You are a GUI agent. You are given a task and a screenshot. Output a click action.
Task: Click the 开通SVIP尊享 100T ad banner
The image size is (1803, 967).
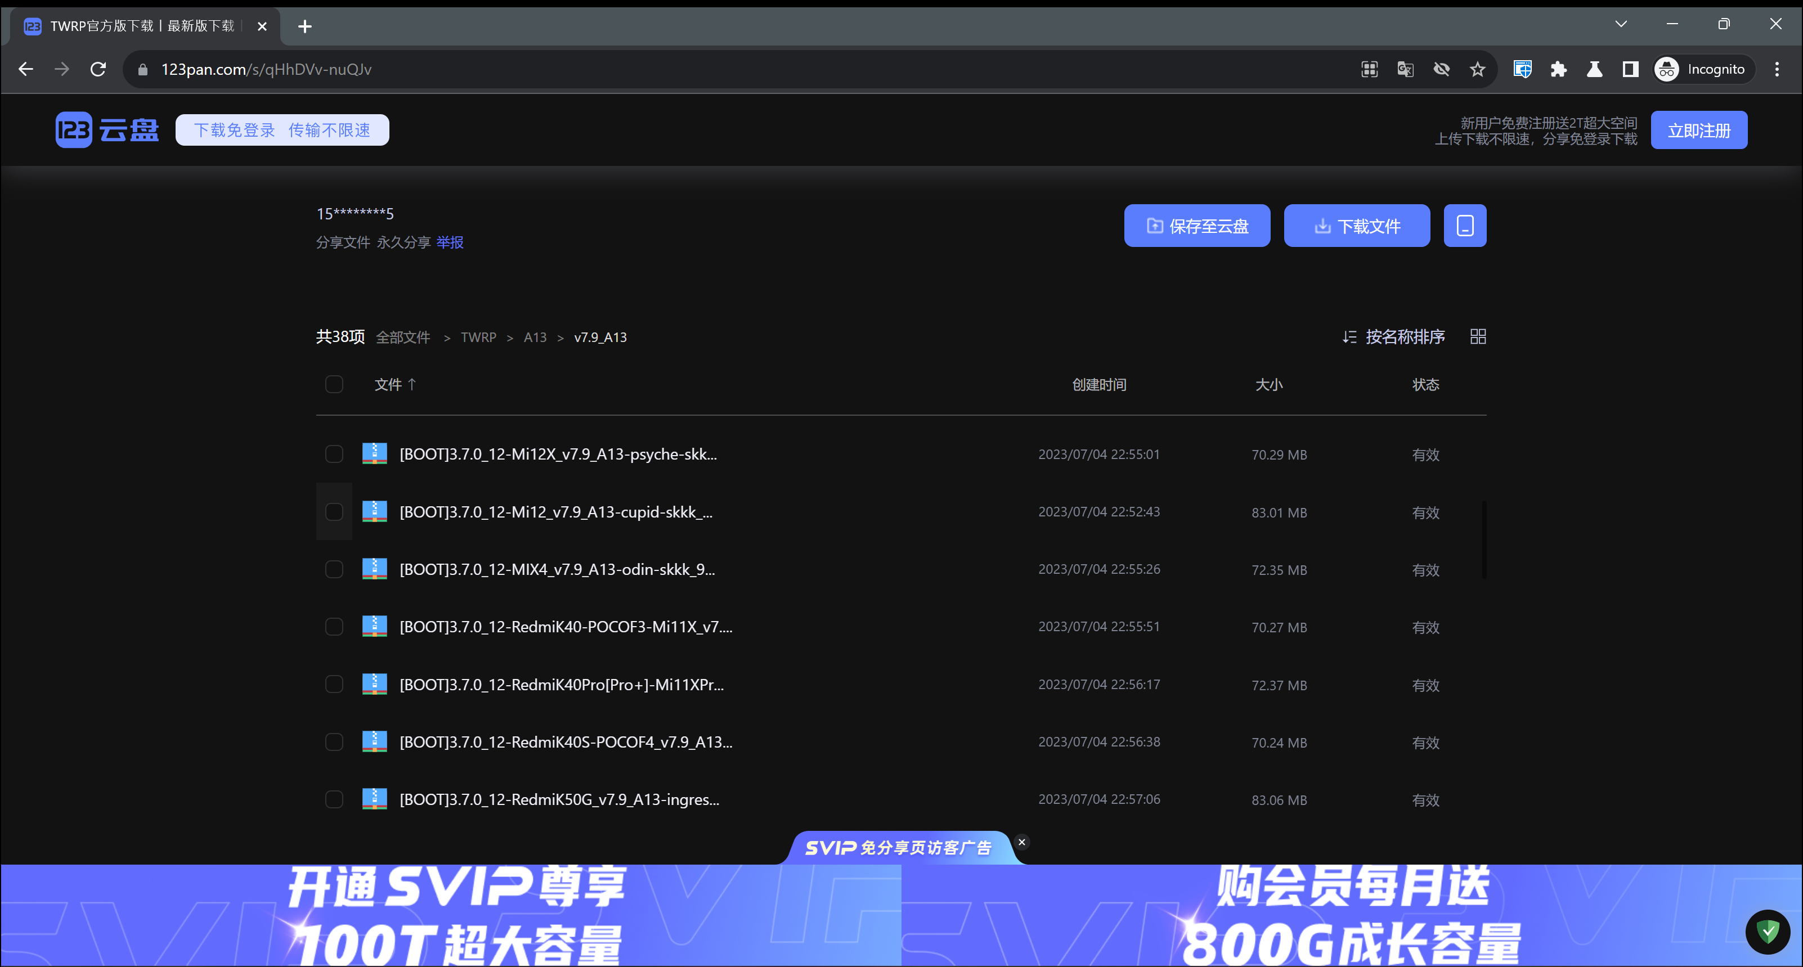coord(451,915)
